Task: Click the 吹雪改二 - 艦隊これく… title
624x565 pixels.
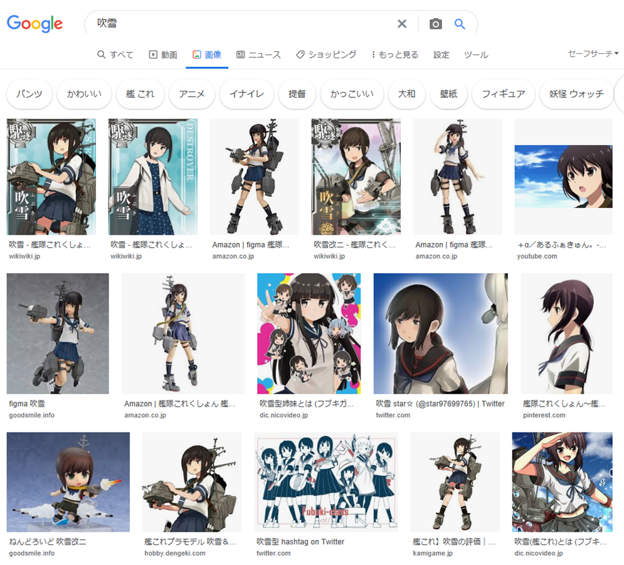Action: (x=354, y=245)
